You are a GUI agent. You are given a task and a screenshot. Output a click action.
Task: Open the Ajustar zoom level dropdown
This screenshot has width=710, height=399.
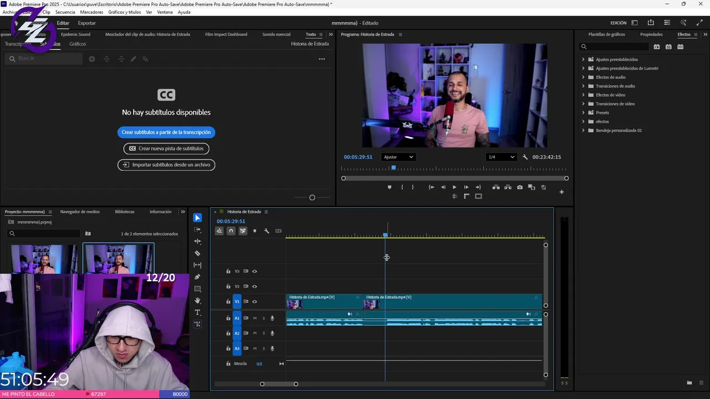[398, 157]
